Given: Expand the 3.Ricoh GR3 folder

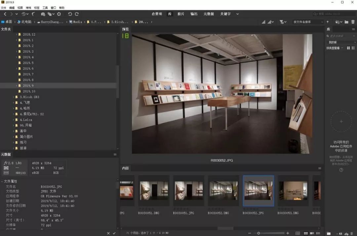Looking at the screenshot, I should [x=14, y=97].
